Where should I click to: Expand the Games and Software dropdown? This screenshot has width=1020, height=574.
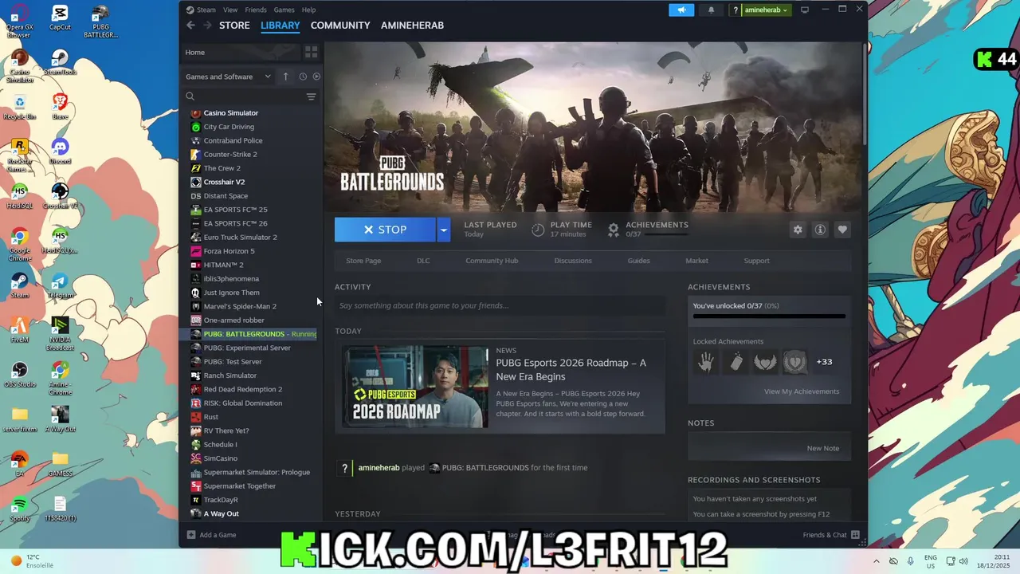[229, 77]
